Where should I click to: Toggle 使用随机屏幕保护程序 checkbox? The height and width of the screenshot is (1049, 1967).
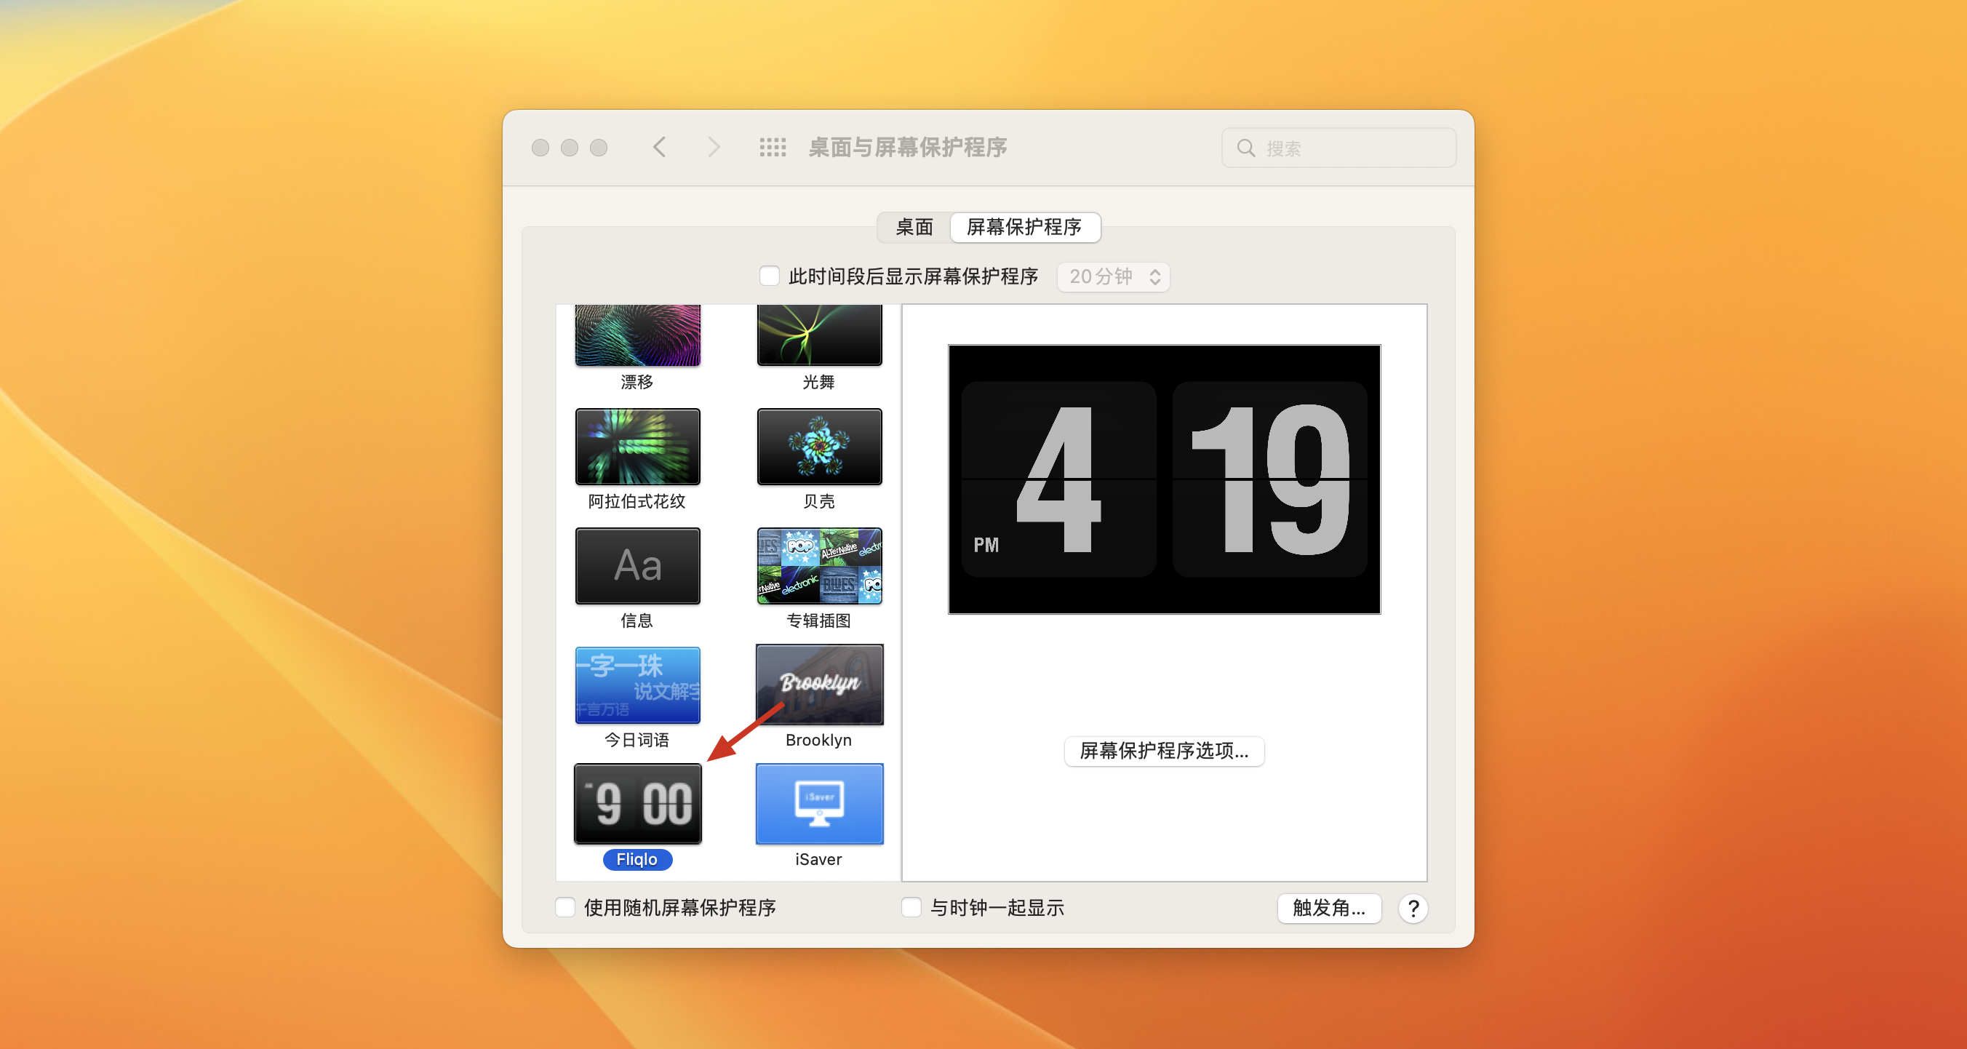tap(565, 908)
